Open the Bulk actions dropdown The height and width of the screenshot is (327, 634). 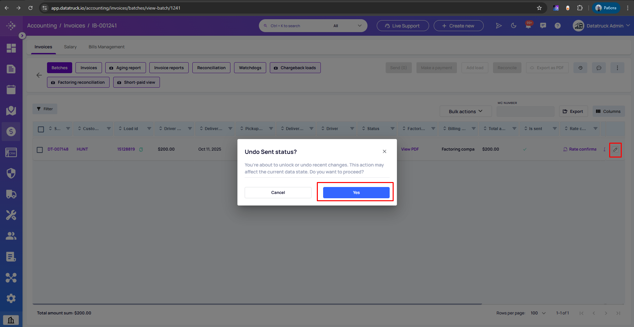[465, 112]
